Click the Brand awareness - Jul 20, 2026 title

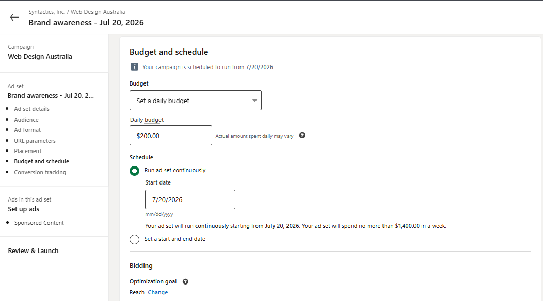(x=86, y=23)
